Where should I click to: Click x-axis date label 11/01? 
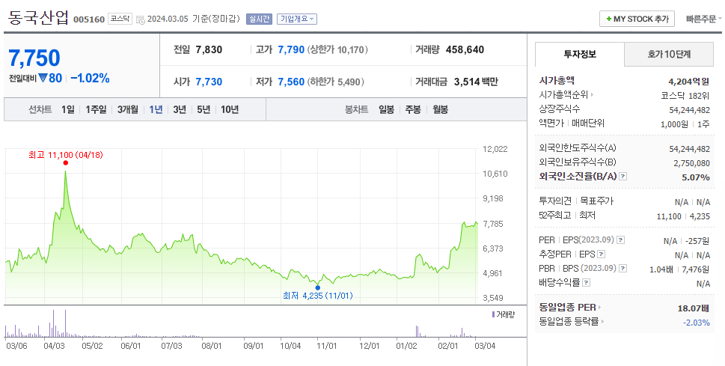[326, 346]
